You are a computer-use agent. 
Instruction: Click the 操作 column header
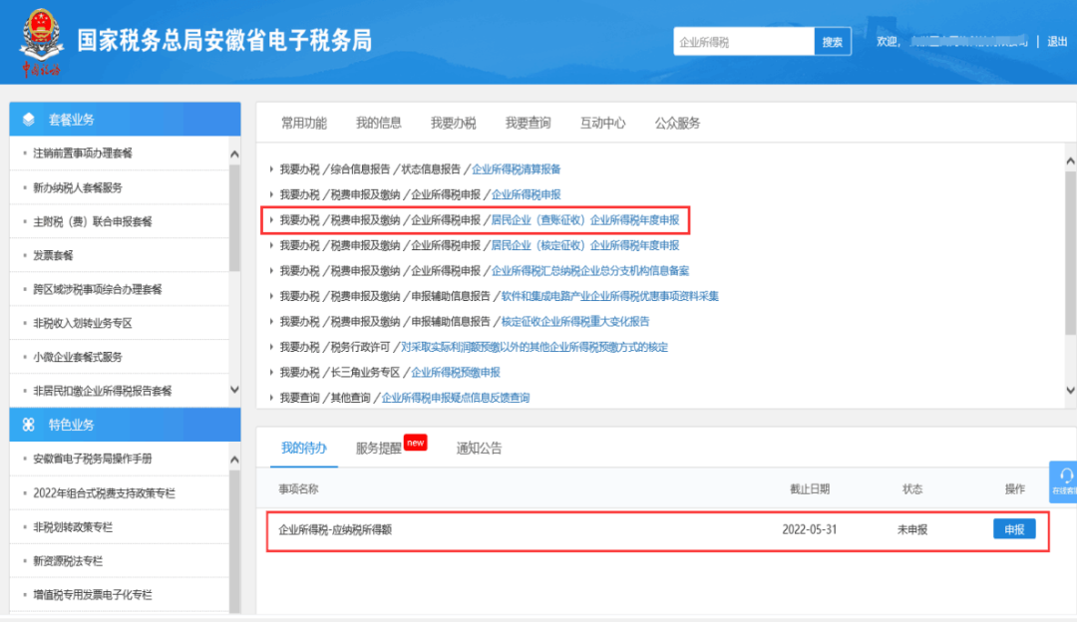point(1014,488)
